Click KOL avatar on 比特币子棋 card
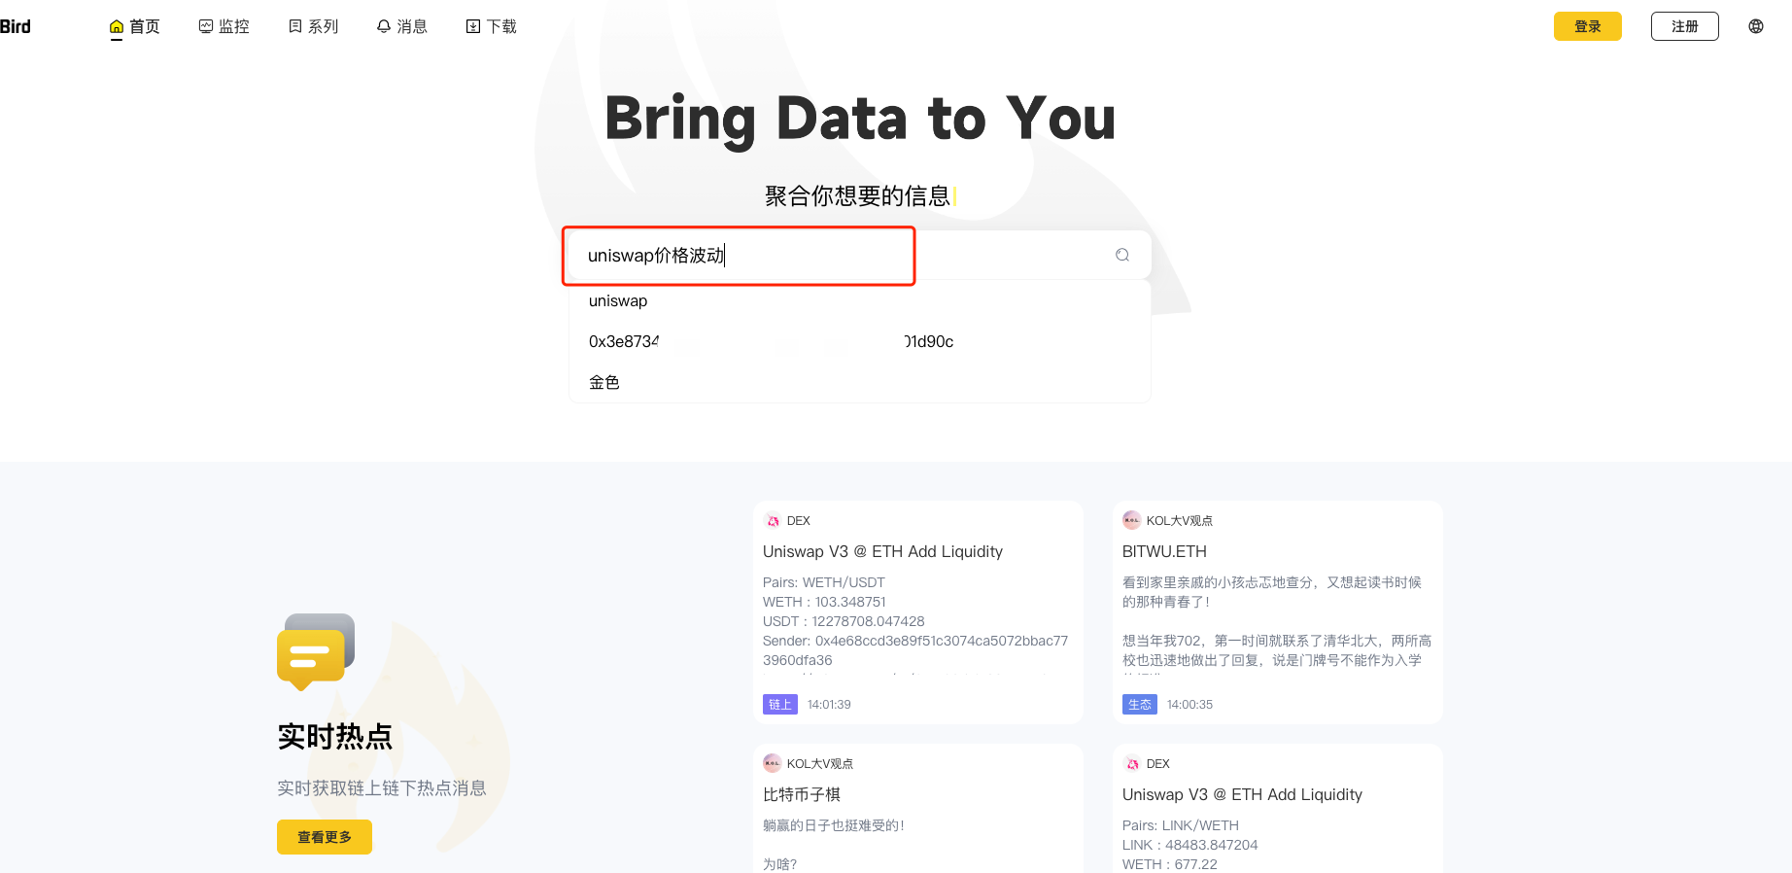 (x=772, y=763)
